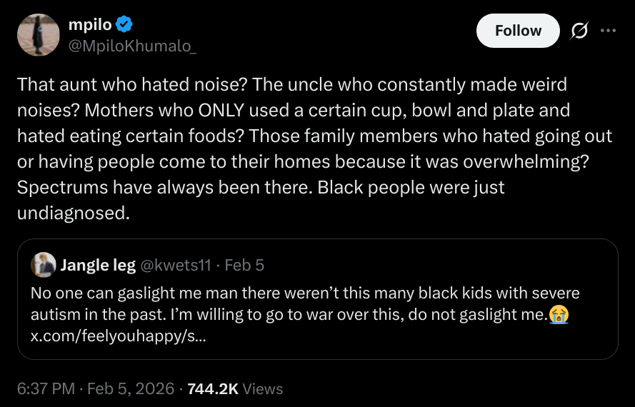Open the 744.2K Views count
This screenshot has height=407, width=635.
coord(235,388)
